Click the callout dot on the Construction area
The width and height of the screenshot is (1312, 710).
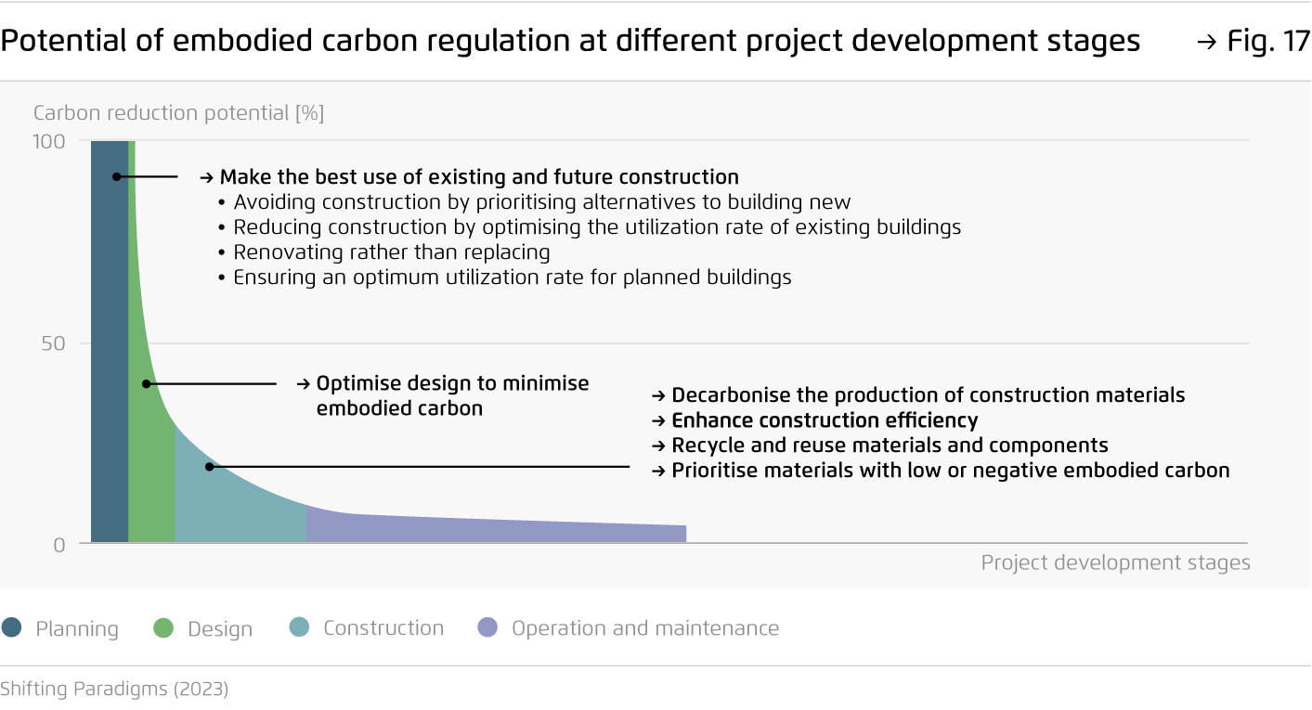(209, 467)
